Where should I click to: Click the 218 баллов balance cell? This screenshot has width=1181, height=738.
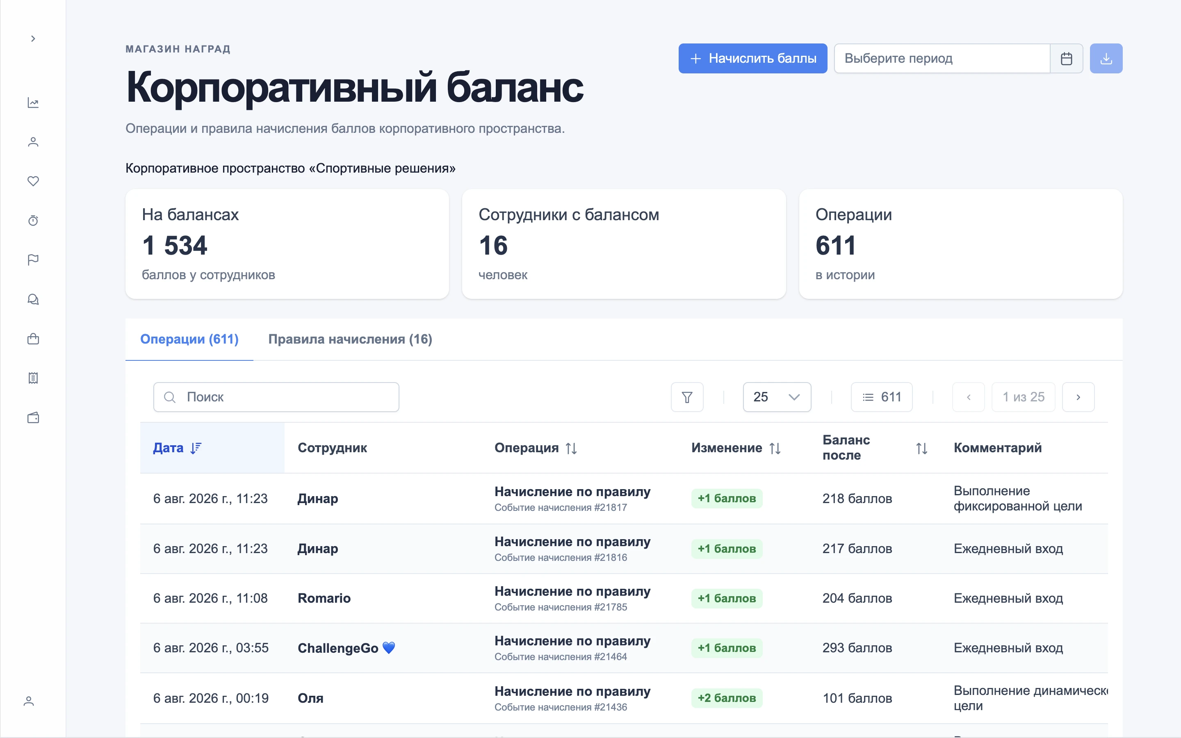(857, 498)
